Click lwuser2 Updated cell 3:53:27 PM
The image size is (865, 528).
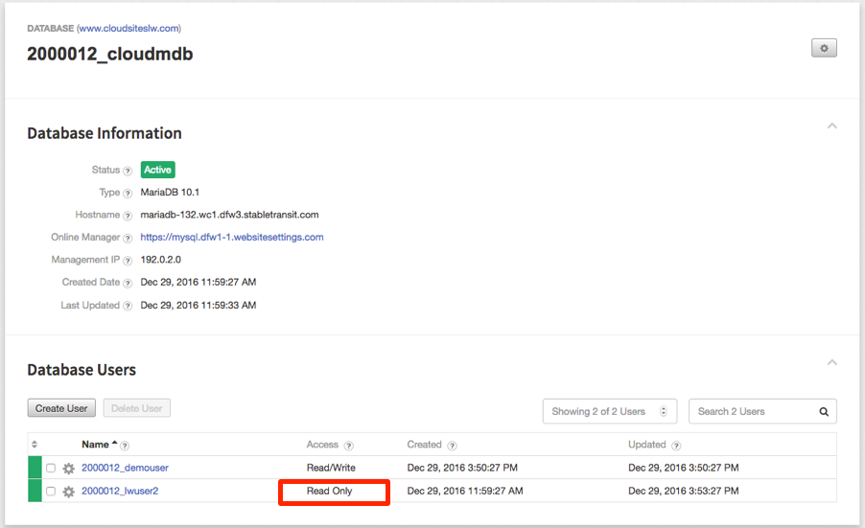tap(684, 491)
